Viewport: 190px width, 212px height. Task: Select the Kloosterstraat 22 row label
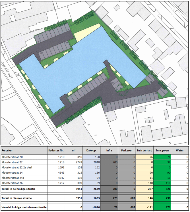(12, 162)
